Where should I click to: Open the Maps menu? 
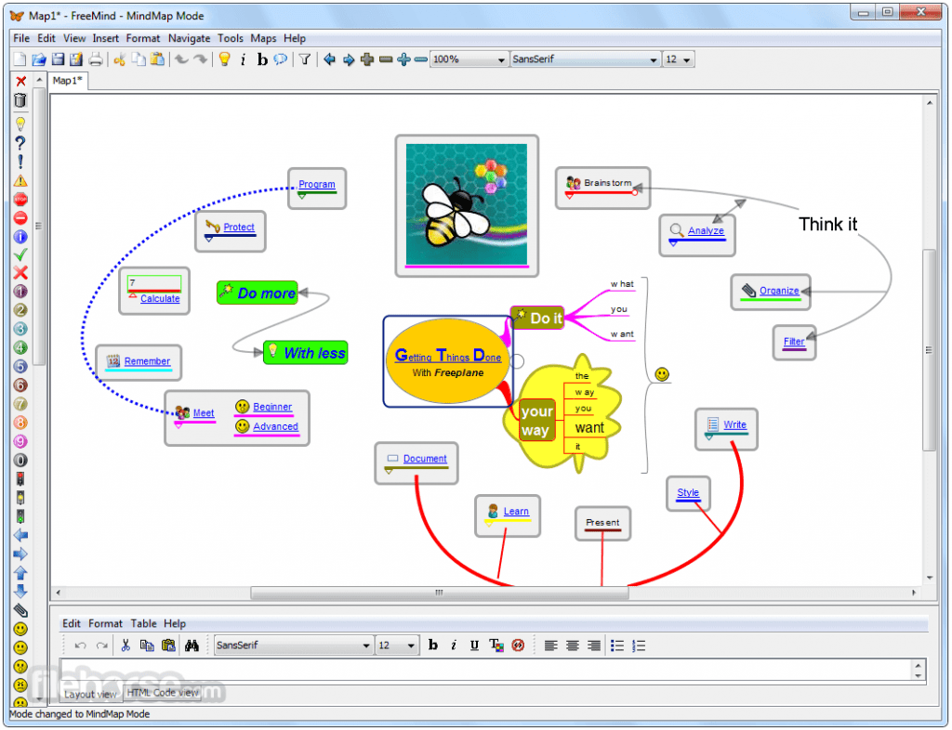click(263, 38)
